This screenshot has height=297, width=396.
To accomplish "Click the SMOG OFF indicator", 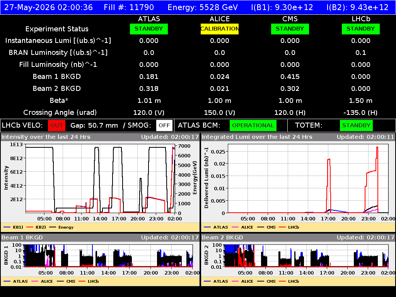I will (x=164, y=126).
